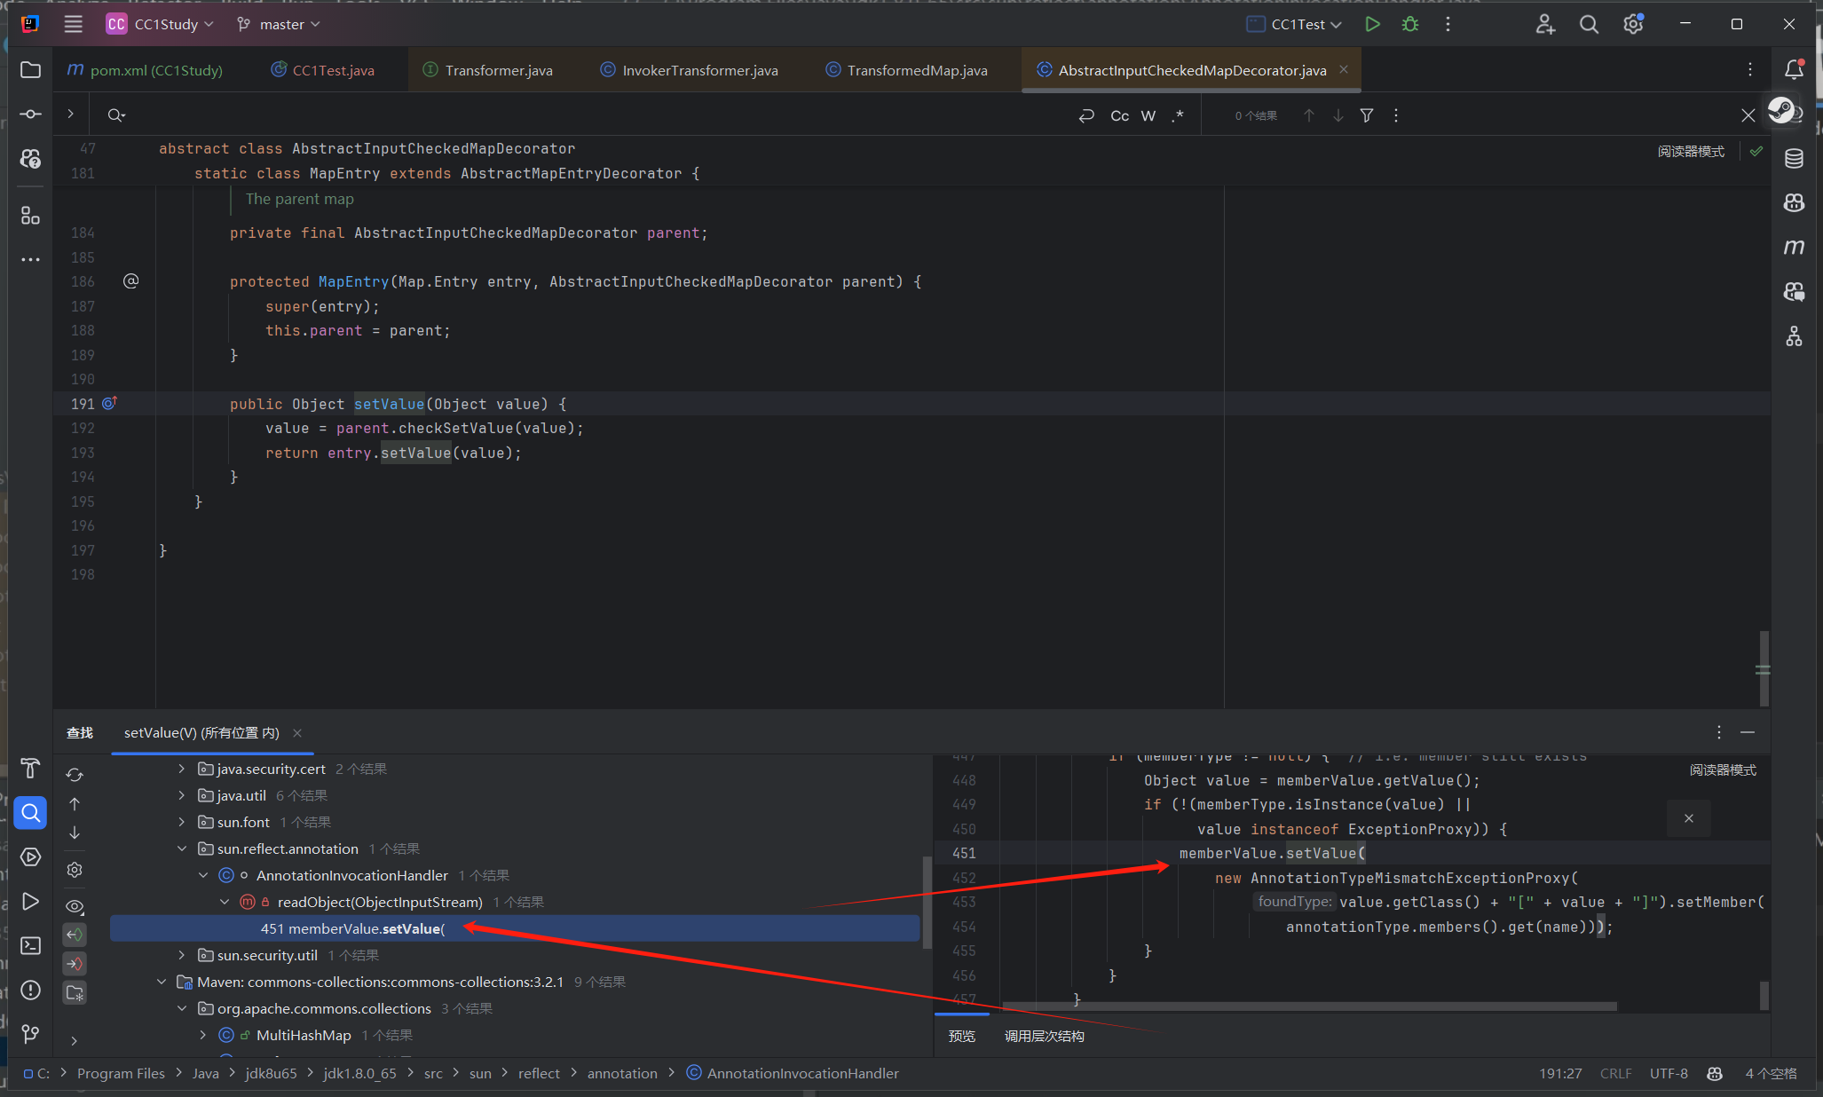Select the 451 memberValue.setValue( result row
Viewport: 1823px width, 1097px height.
[x=515, y=928]
